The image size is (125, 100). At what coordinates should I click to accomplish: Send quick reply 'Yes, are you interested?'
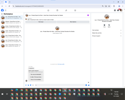pyautogui.click(x=36, y=74)
